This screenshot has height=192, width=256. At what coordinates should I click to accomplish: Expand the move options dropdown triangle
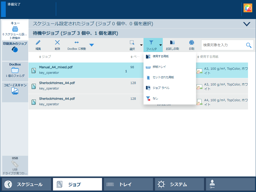tap(91, 45)
